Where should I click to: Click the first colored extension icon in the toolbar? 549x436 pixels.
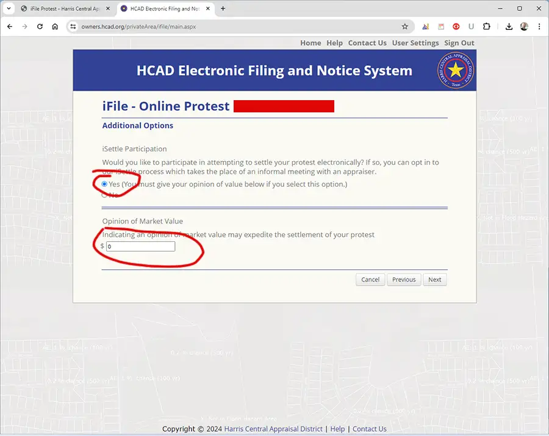[x=426, y=27]
